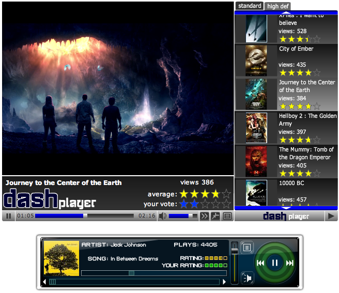Image resolution: width=339 pixels, height=293 pixels.
Task: Adjust the music player vertical volume slider
Action: pos(235,263)
